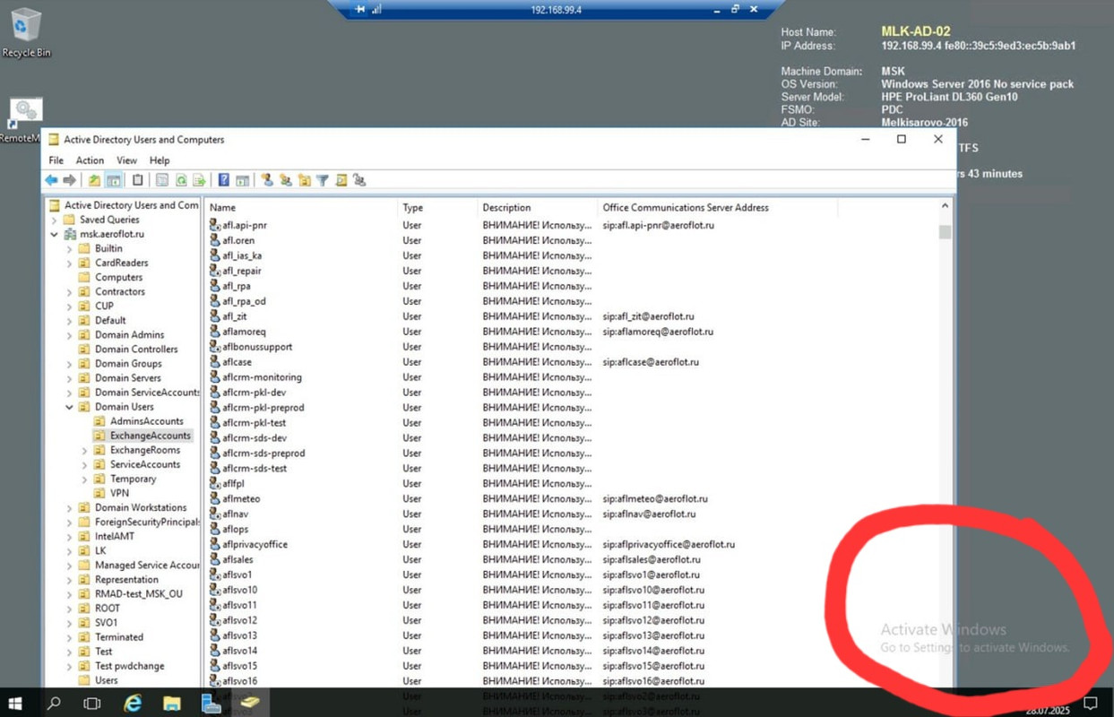Image resolution: width=1114 pixels, height=717 pixels.
Task: Open the File menu
Action: click(56, 160)
